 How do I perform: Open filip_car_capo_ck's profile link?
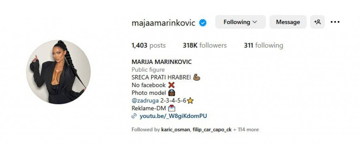(x=212, y=130)
